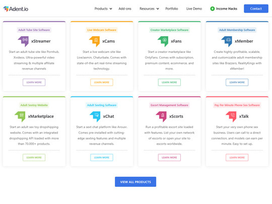Click the View All Products button

(135, 182)
